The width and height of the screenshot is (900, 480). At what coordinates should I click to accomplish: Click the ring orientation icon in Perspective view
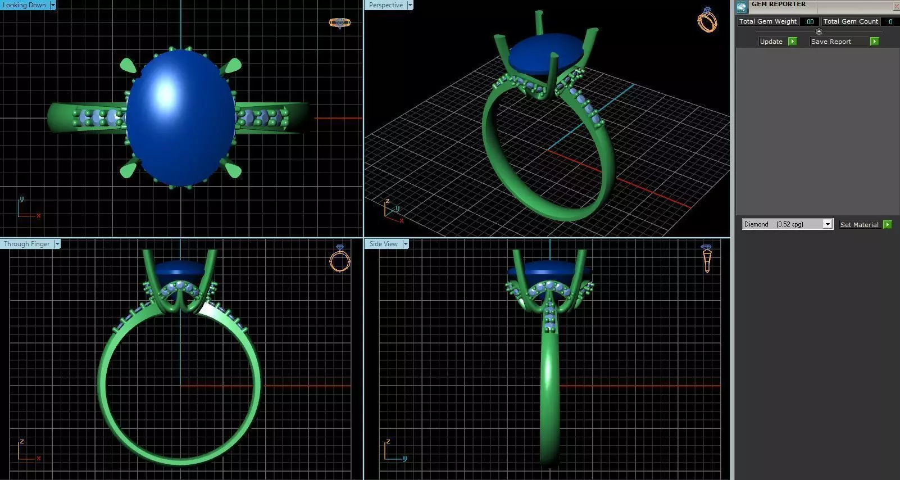[707, 20]
